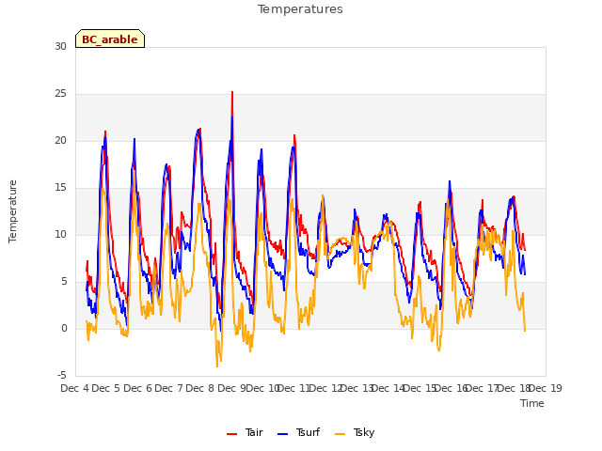602x451 pixels.
Task: Toggle the Tsurf legend entry
Action: pos(298,432)
